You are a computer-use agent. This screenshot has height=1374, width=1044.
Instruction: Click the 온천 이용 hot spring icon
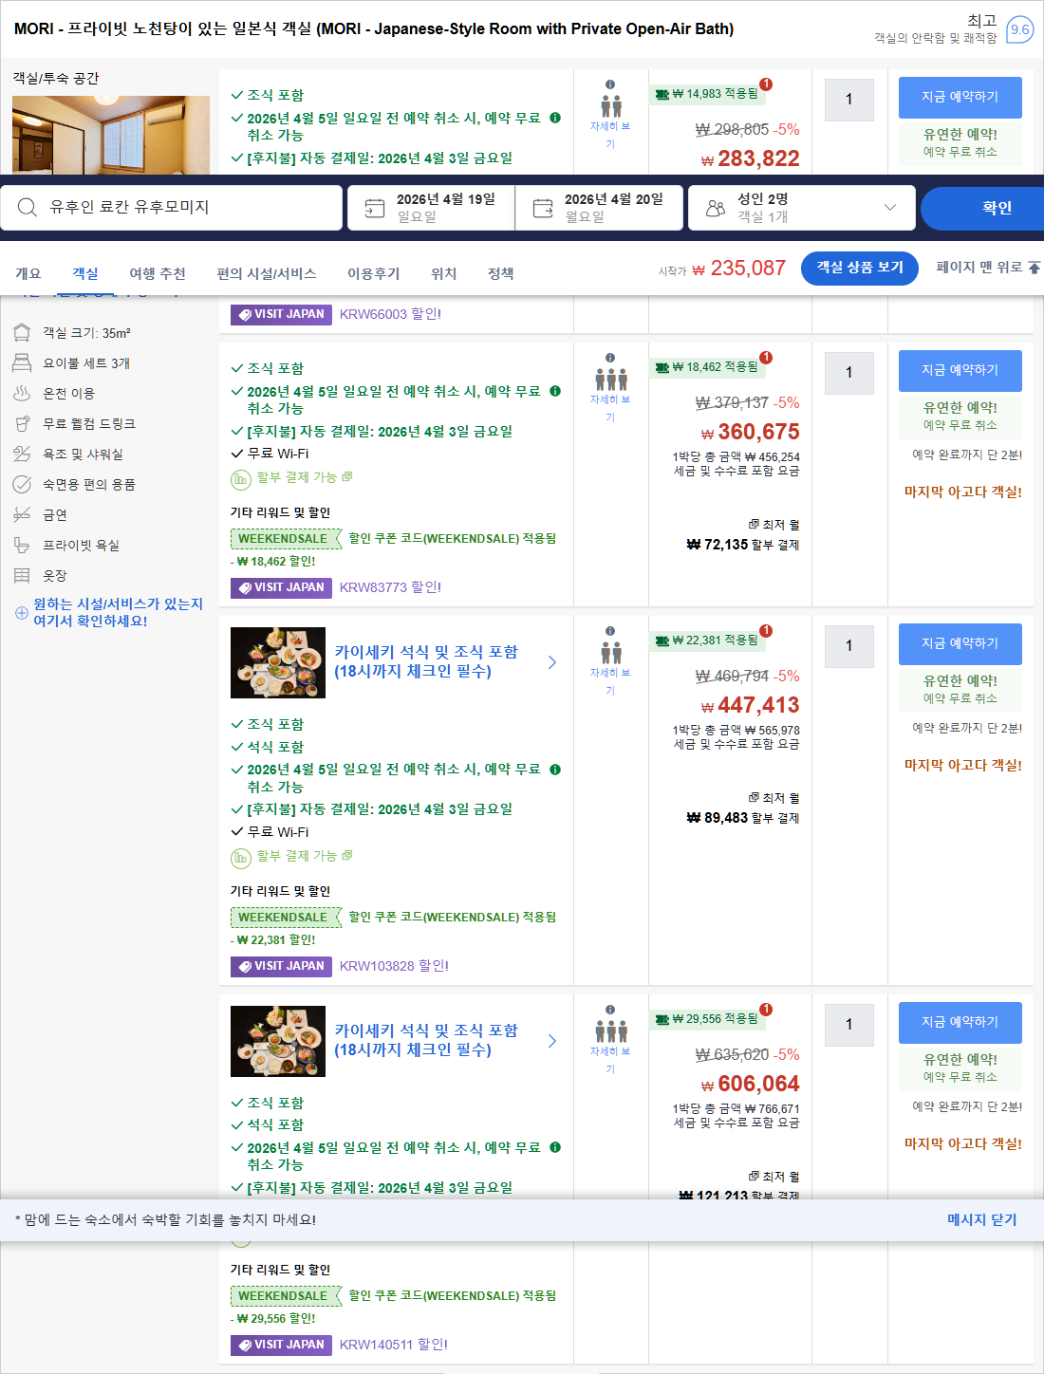tap(21, 393)
